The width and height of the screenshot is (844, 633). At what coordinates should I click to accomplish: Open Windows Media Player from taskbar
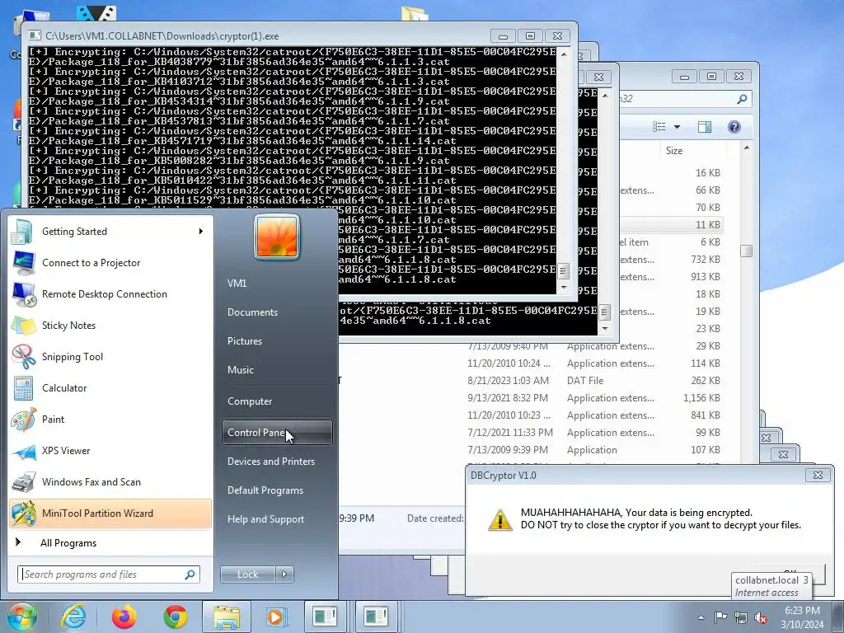(277, 617)
